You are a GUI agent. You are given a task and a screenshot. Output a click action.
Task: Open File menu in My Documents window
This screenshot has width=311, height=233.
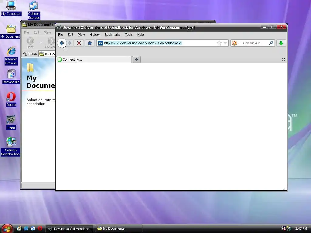pos(26,32)
